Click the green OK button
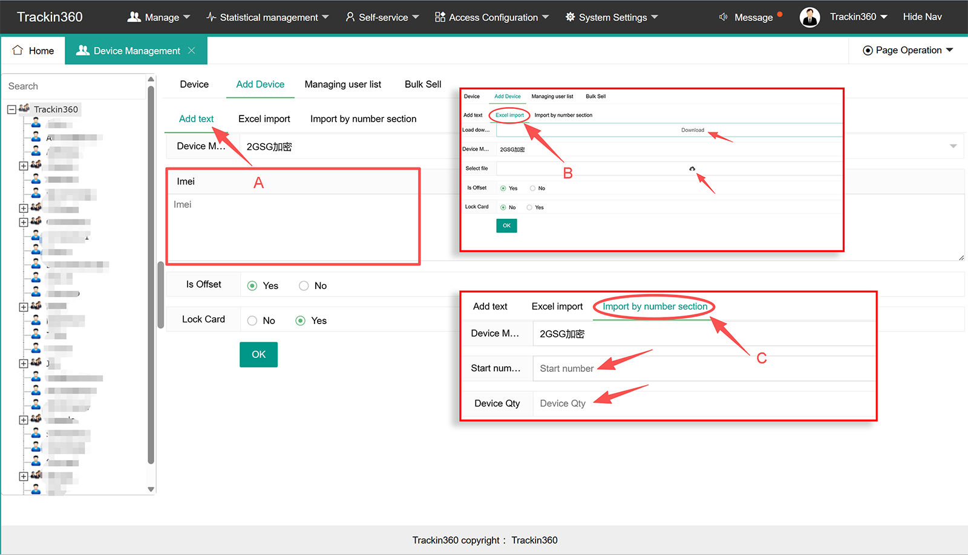 click(258, 354)
